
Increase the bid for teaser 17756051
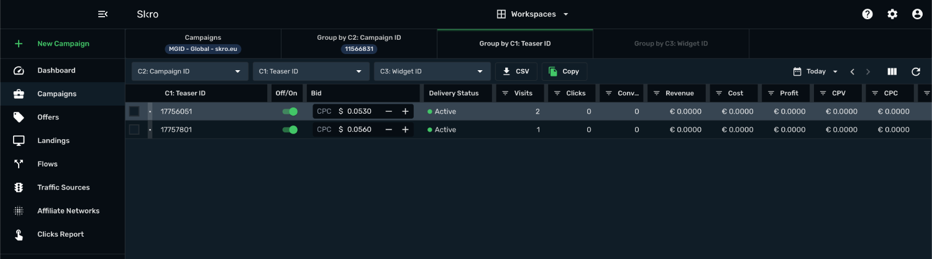coord(405,112)
